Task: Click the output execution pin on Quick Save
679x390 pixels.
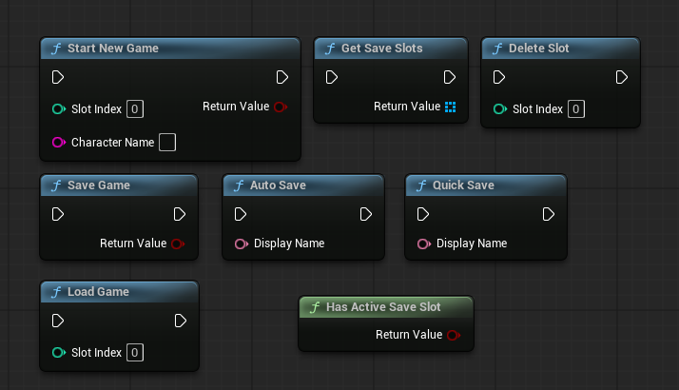Action: (548, 215)
